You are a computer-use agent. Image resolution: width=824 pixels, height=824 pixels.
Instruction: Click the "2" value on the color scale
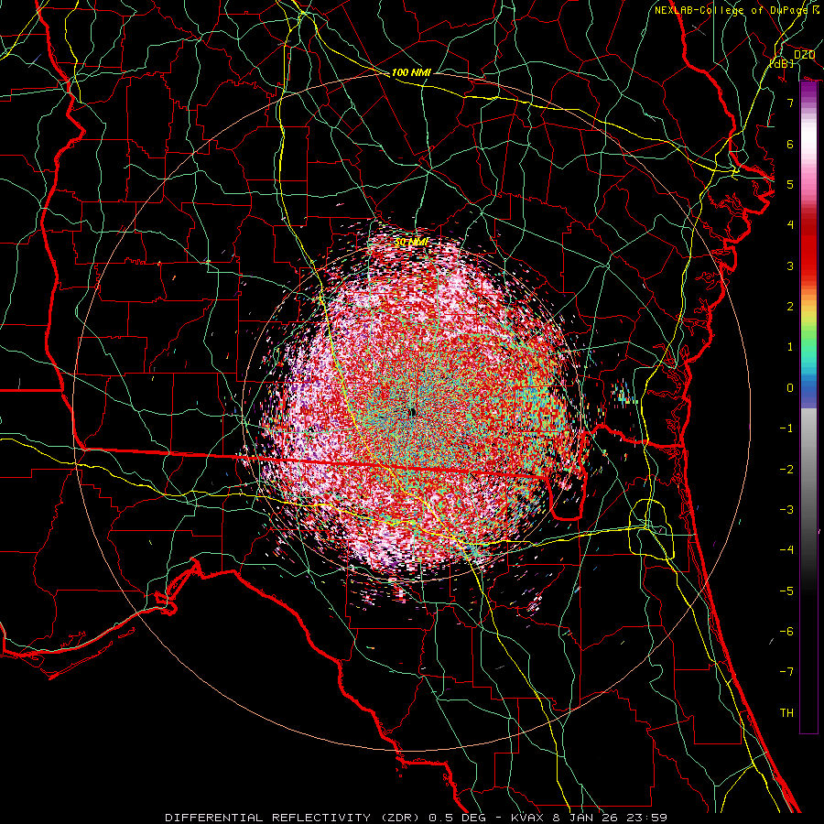pos(790,307)
